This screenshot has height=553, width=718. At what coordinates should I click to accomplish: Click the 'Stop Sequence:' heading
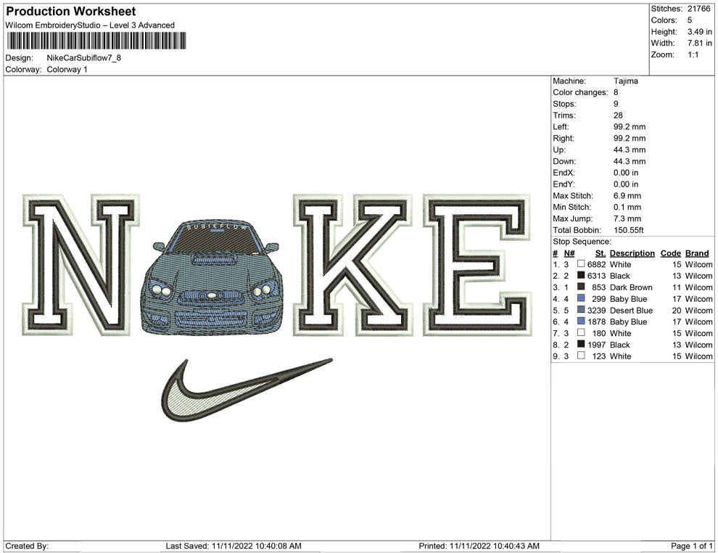582,242
